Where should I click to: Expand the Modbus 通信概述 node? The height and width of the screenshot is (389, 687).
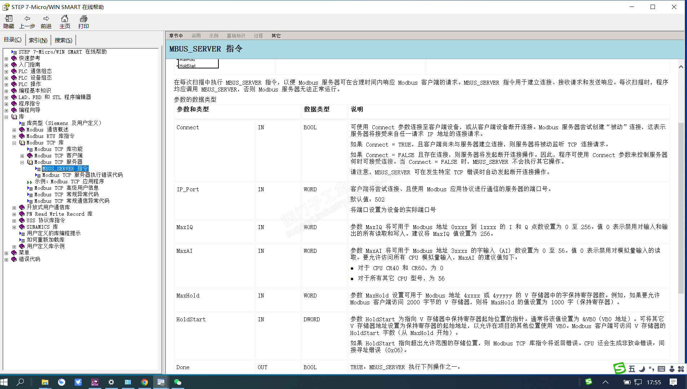tap(14, 130)
